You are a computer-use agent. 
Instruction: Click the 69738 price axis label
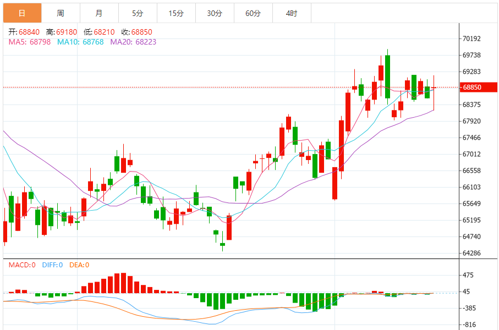(x=471, y=56)
